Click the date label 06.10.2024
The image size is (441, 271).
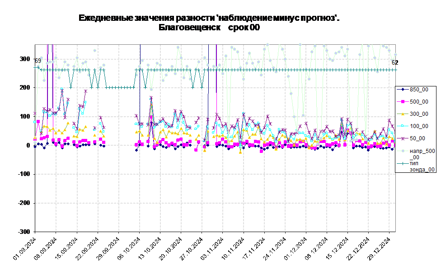click(x=129, y=248)
